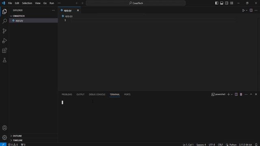The height and width of the screenshot is (146, 260).
Task: Switch to the PORTS tab
Action: tap(127, 94)
